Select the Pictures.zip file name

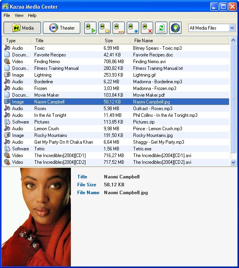(x=144, y=122)
